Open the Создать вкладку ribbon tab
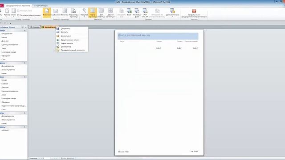 coord(41,6)
